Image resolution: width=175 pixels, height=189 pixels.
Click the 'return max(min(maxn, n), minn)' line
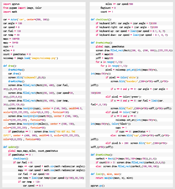coord(114,178)
